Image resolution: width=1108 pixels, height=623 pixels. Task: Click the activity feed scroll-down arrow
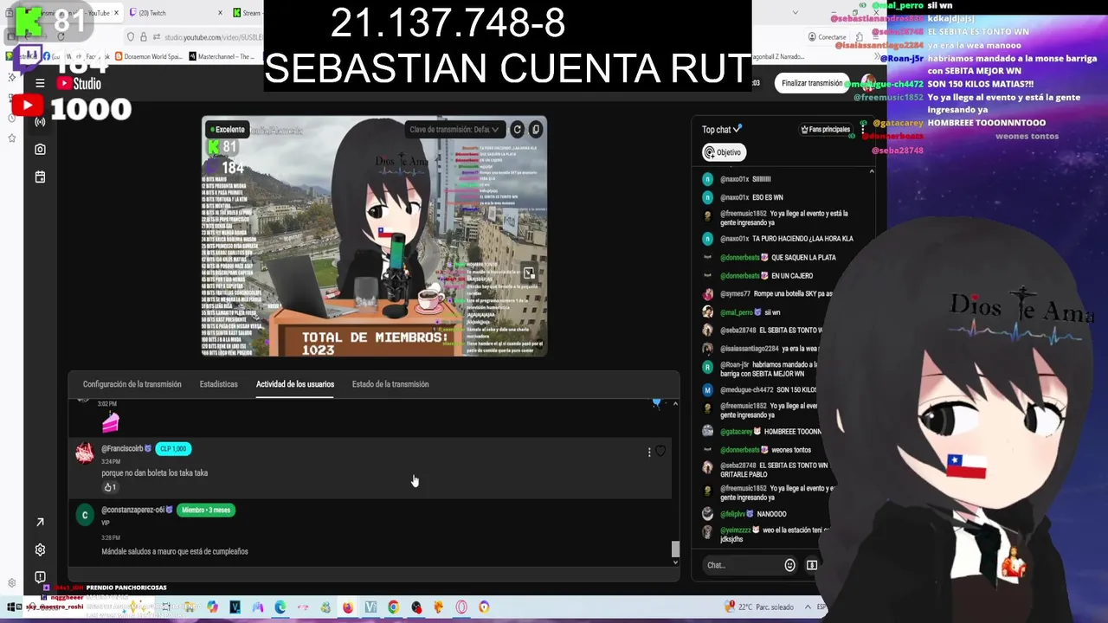tap(675, 562)
